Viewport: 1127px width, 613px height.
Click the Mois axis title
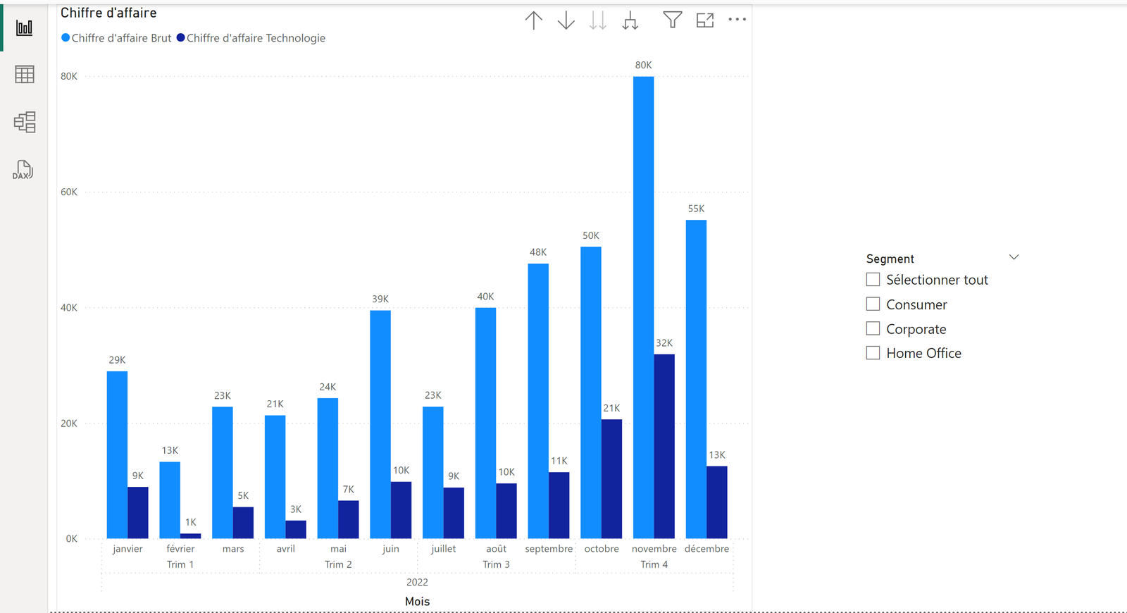417,601
